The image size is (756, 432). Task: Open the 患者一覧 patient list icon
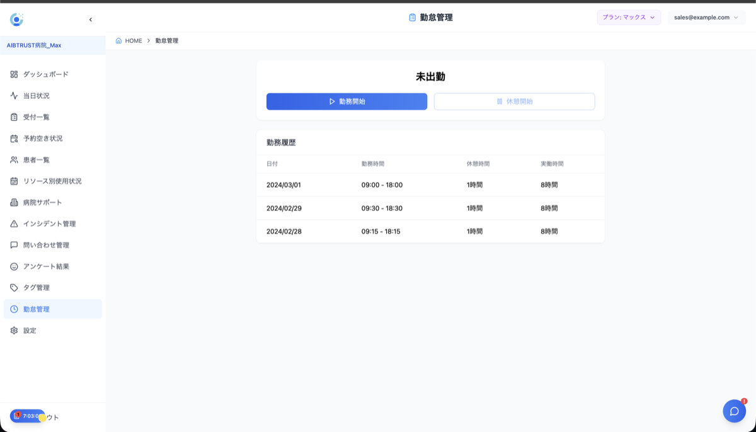coord(13,159)
